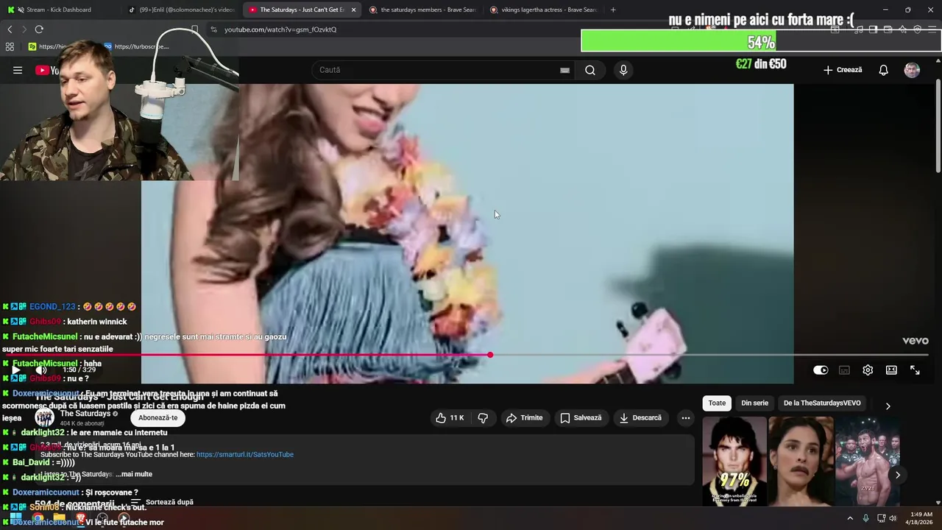Go back with the browser back arrow
This screenshot has height=530, width=942.
10,29
